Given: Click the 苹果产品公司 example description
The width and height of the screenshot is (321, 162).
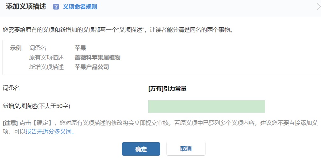Looking at the screenshot, I should [x=92, y=67].
